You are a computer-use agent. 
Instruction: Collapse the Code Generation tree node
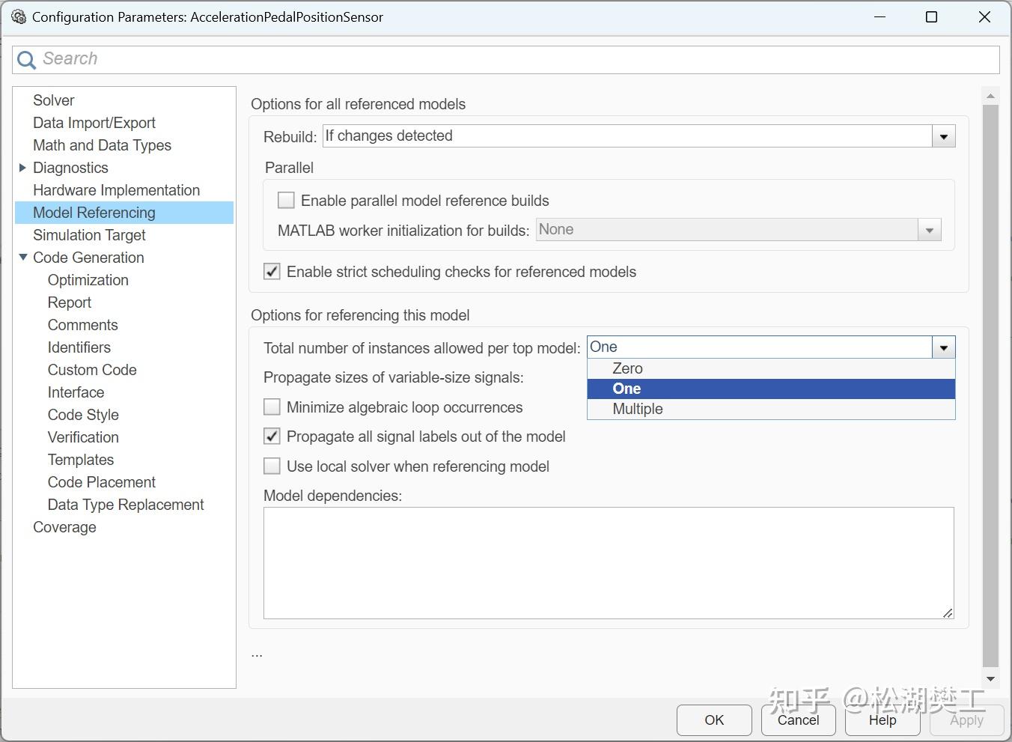22,258
